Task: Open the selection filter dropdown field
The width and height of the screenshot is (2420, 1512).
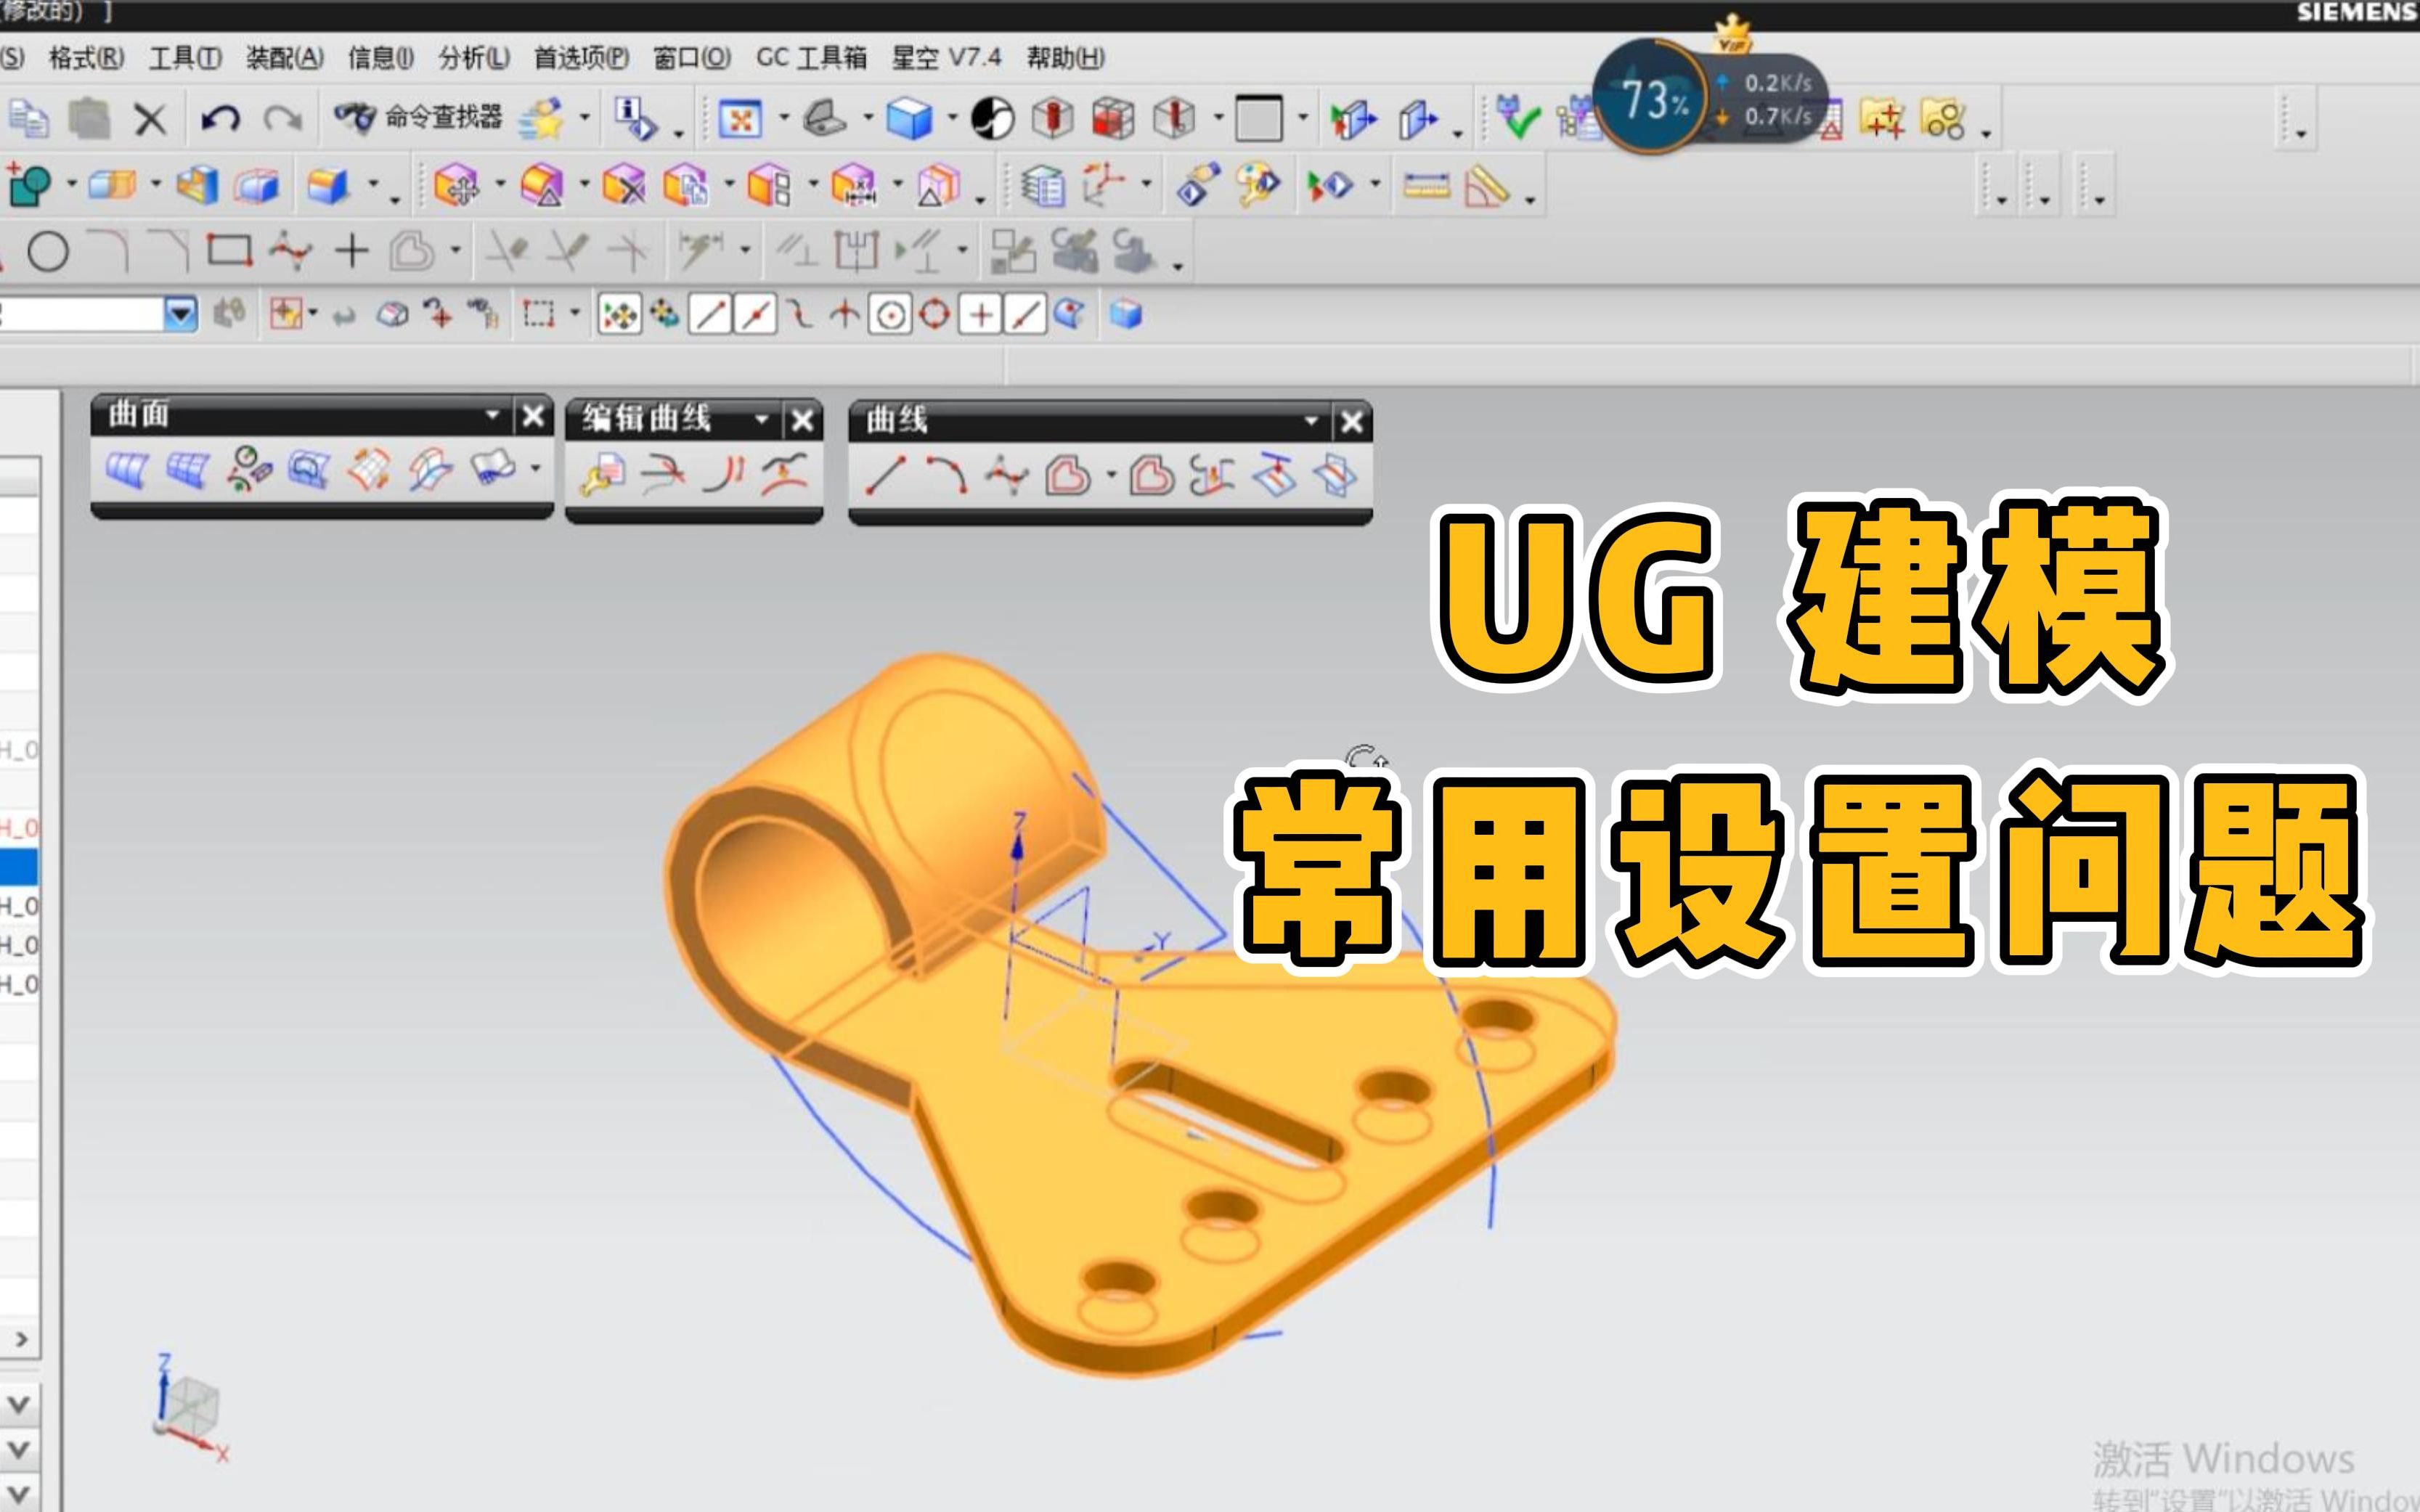Action: [180, 313]
